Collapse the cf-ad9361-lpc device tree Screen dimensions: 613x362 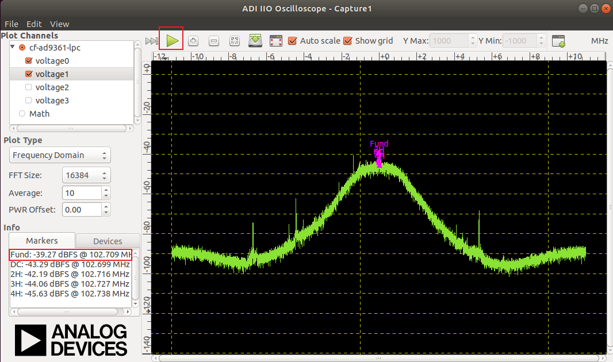point(13,48)
